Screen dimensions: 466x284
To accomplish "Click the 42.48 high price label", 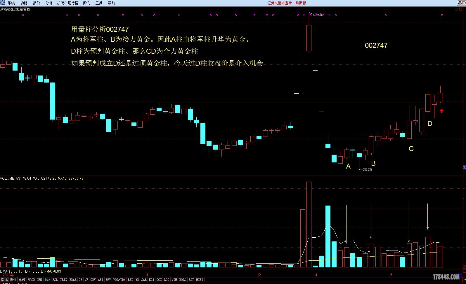I will 317,15.
